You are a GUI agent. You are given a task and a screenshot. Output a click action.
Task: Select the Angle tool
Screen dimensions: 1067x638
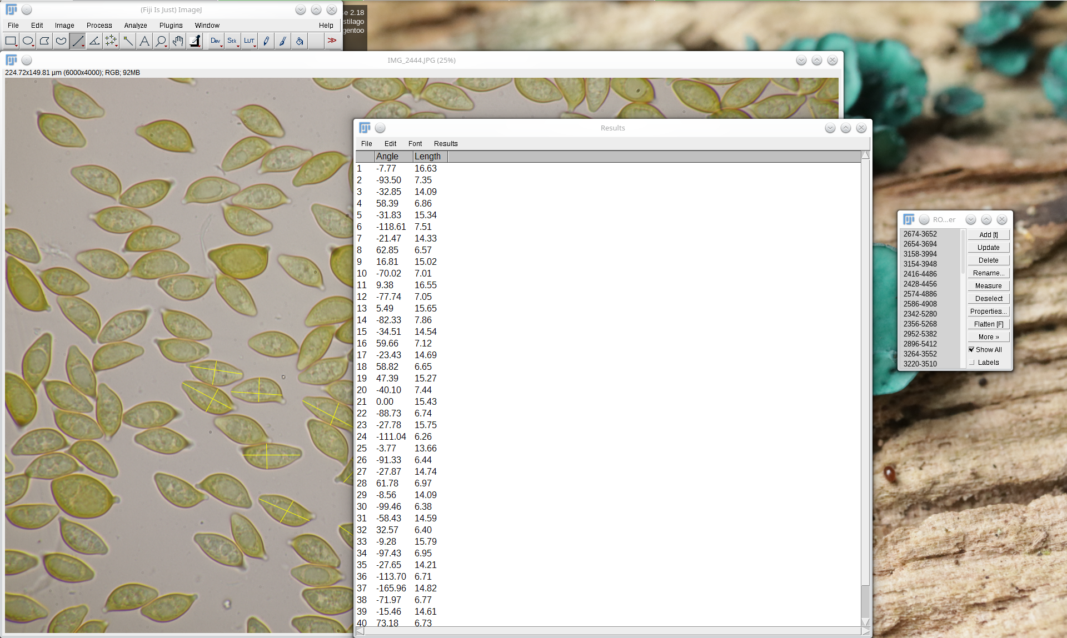[94, 41]
